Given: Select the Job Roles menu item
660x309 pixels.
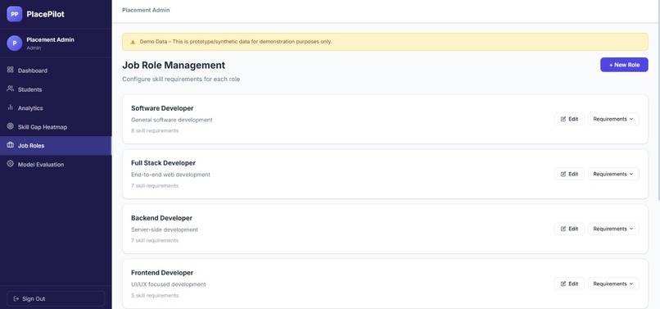Looking at the screenshot, I should [56, 145].
